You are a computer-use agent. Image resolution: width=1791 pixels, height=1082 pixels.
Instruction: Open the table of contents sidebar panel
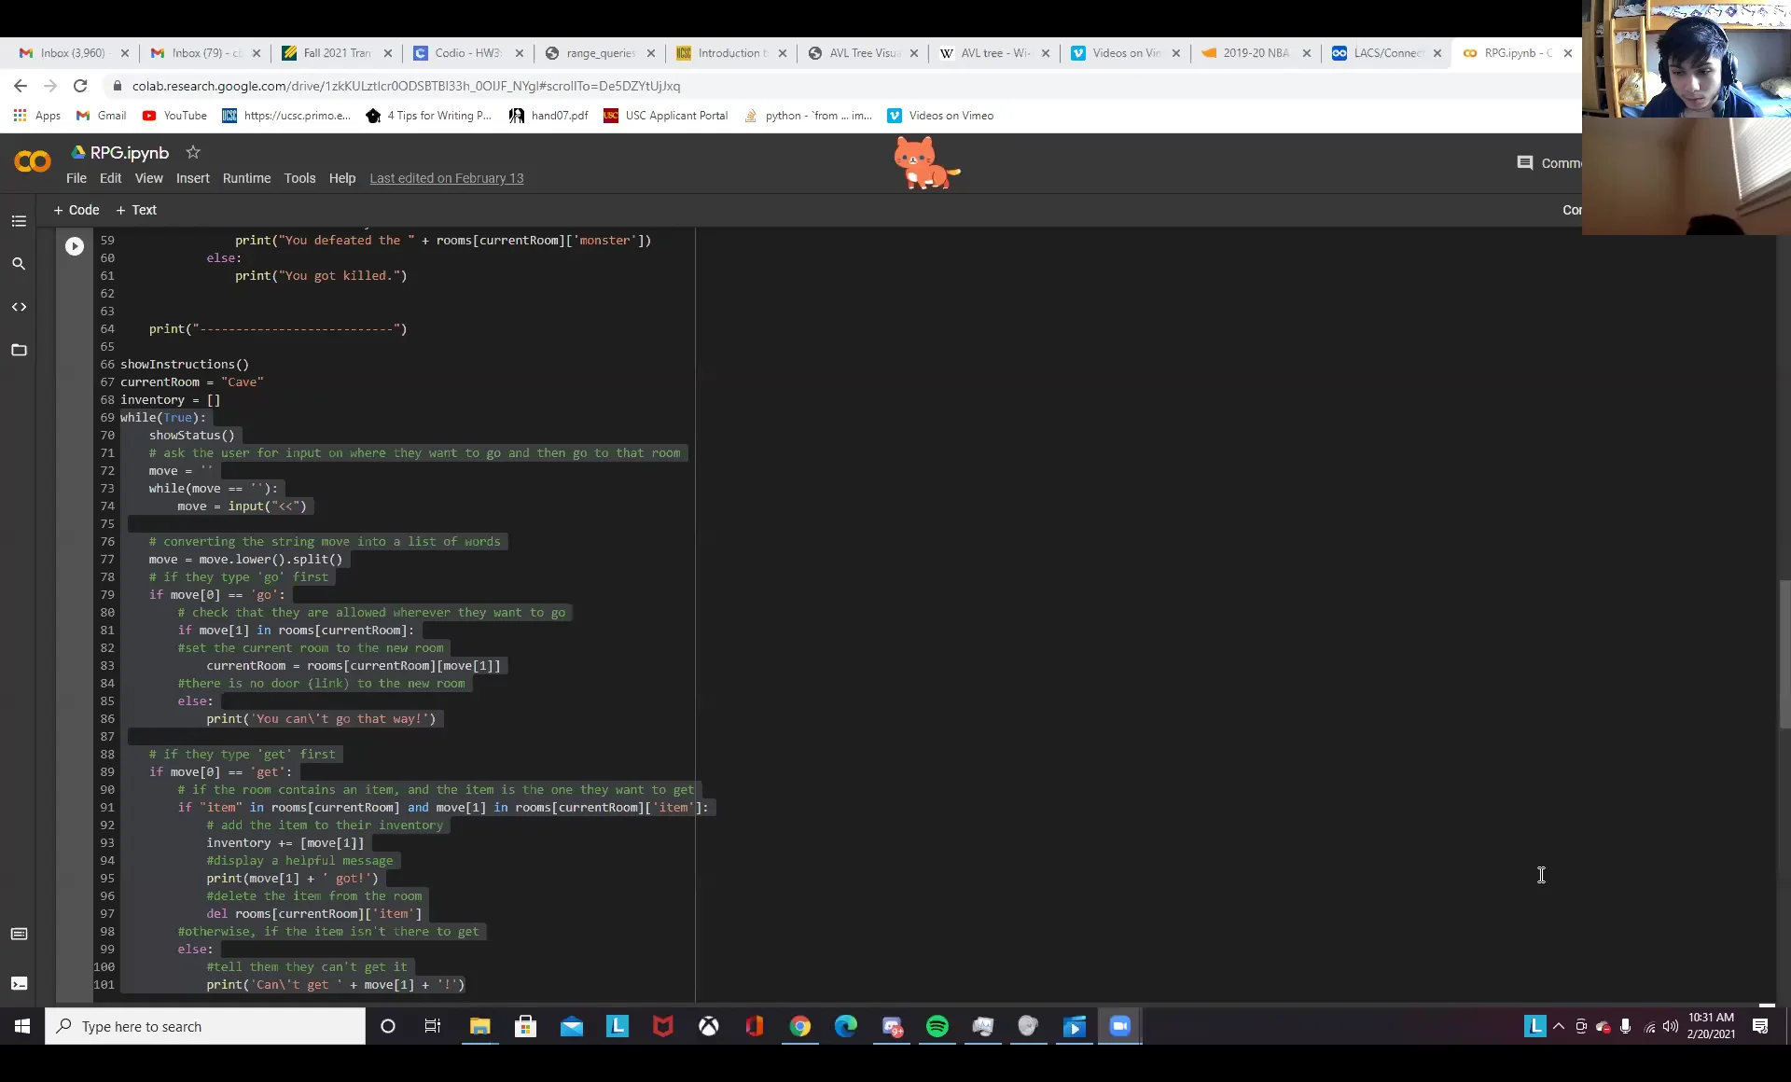pyautogui.click(x=19, y=221)
